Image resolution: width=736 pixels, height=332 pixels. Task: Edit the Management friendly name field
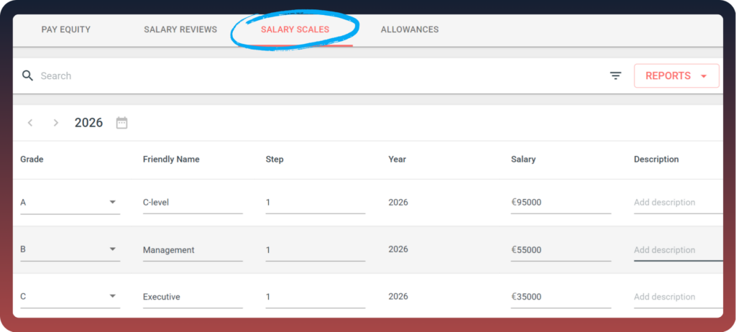(193, 249)
